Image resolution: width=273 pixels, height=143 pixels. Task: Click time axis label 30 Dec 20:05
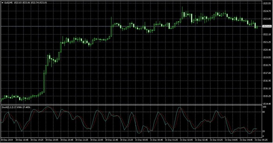click(52, 140)
